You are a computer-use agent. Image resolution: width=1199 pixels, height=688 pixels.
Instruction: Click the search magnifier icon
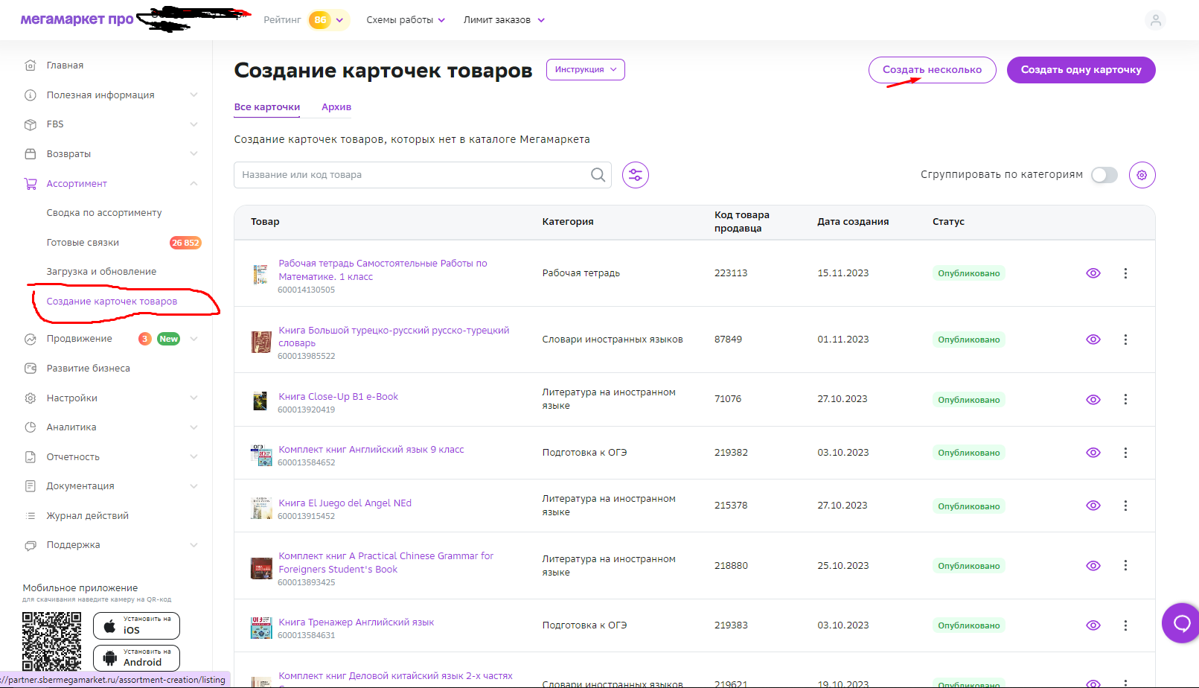click(598, 175)
